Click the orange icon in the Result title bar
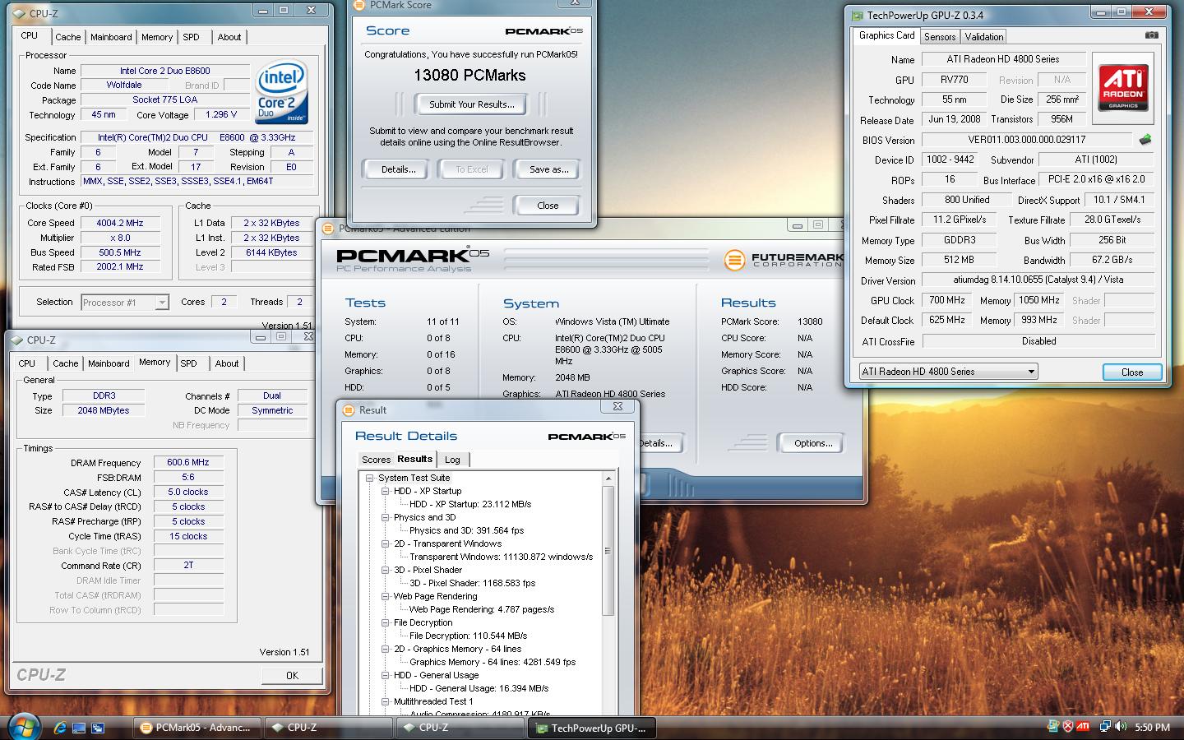Image resolution: width=1184 pixels, height=740 pixels. click(x=349, y=409)
